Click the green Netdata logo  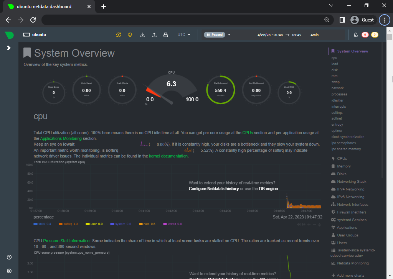pos(9,35)
